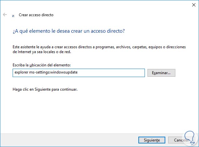Click the back arrow icon

click(5, 15)
